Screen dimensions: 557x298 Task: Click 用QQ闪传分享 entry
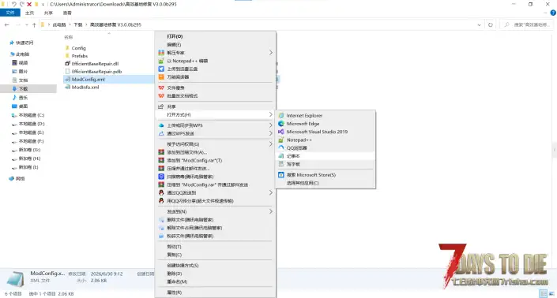point(215,201)
